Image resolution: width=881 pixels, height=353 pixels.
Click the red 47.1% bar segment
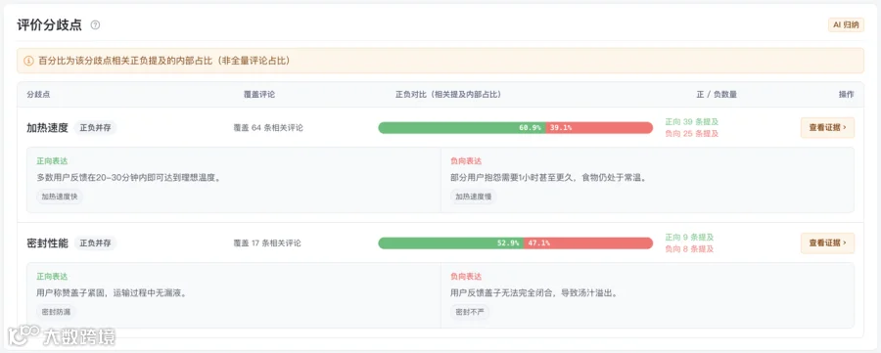point(588,243)
